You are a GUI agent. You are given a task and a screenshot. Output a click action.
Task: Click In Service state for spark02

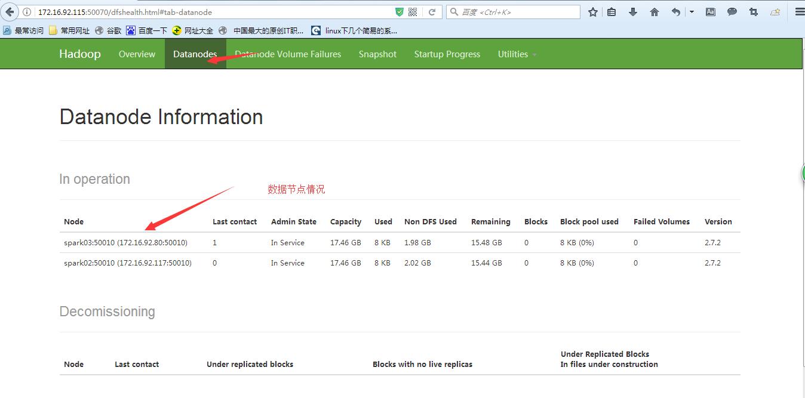288,263
